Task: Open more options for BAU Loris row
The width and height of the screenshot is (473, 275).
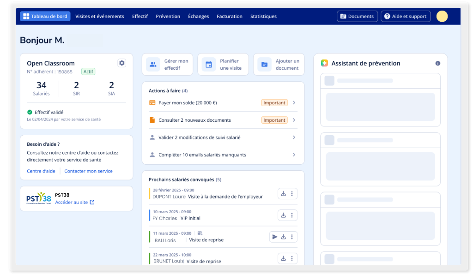Action: (x=291, y=237)
